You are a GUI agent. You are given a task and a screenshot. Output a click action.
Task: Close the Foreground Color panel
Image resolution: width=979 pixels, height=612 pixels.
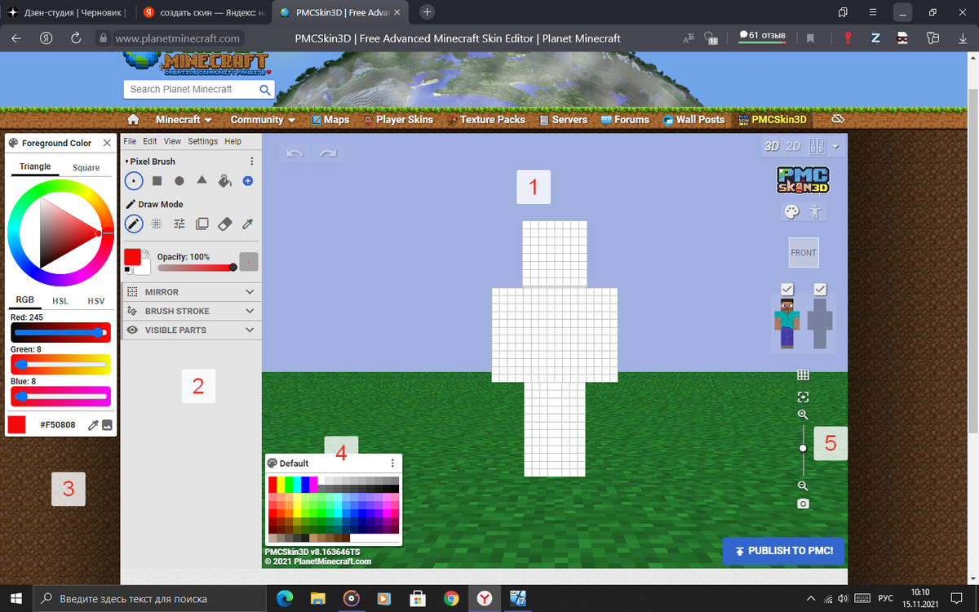point(107,143)
